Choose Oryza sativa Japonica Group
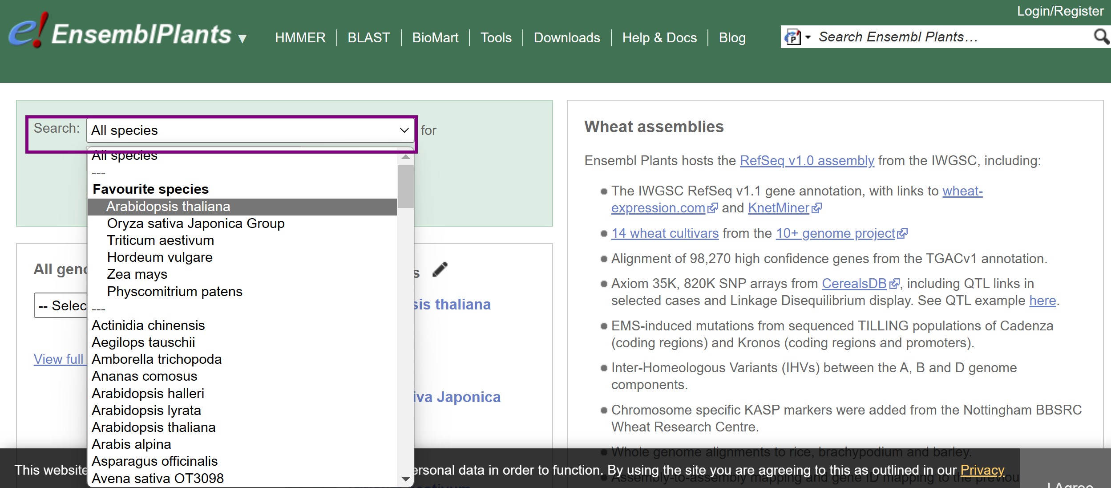 coord(242,224)
